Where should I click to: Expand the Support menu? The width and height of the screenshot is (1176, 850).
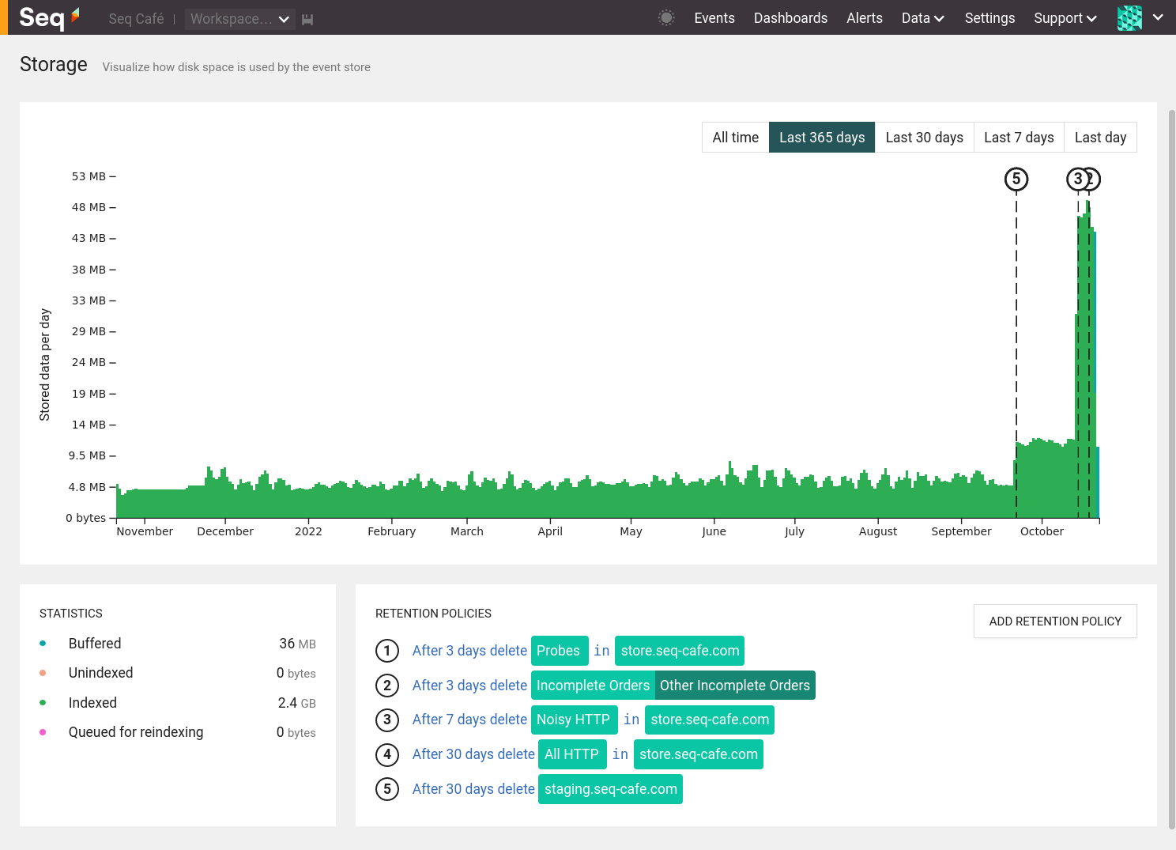pos(1065,18)
